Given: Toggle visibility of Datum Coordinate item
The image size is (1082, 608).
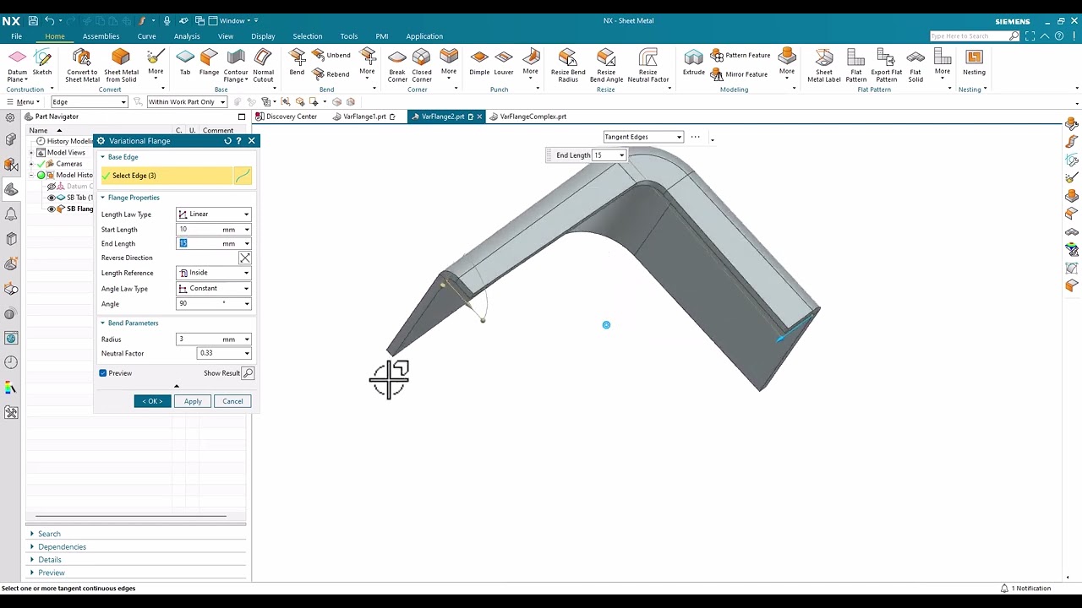Looking at the screenshot, I should 52,186.
